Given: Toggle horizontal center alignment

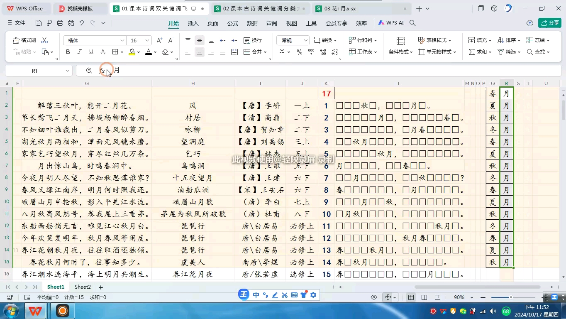Looking at the screenshot, I should coord(200,52).
